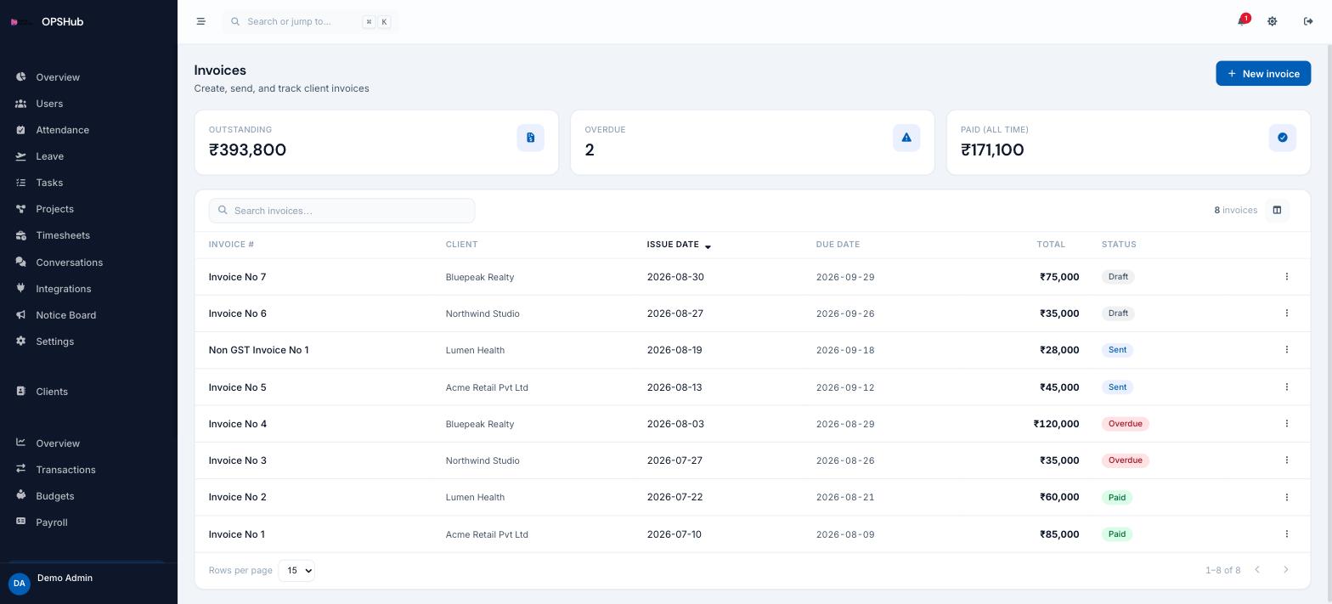Focus the Search invoices field
The height and width of the screenshot is (604, 1332).
[x=341, y=211]
